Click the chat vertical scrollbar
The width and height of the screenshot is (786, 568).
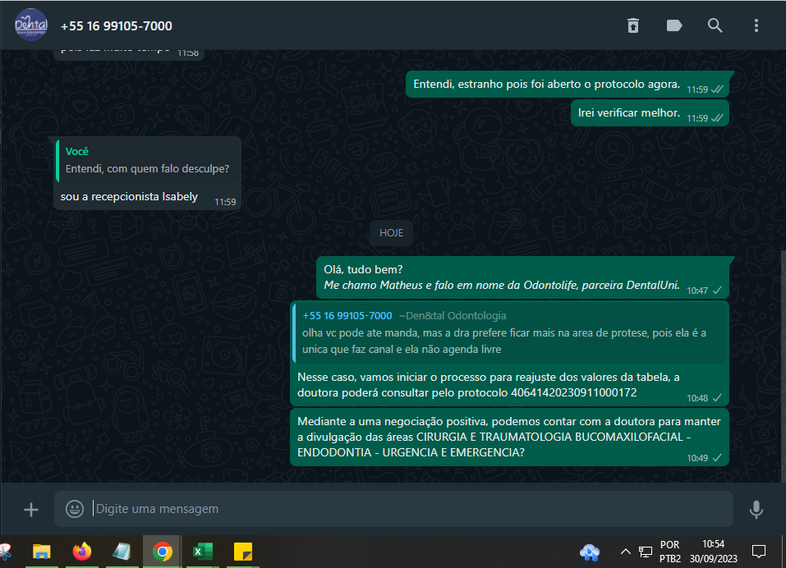pos(783,365)
